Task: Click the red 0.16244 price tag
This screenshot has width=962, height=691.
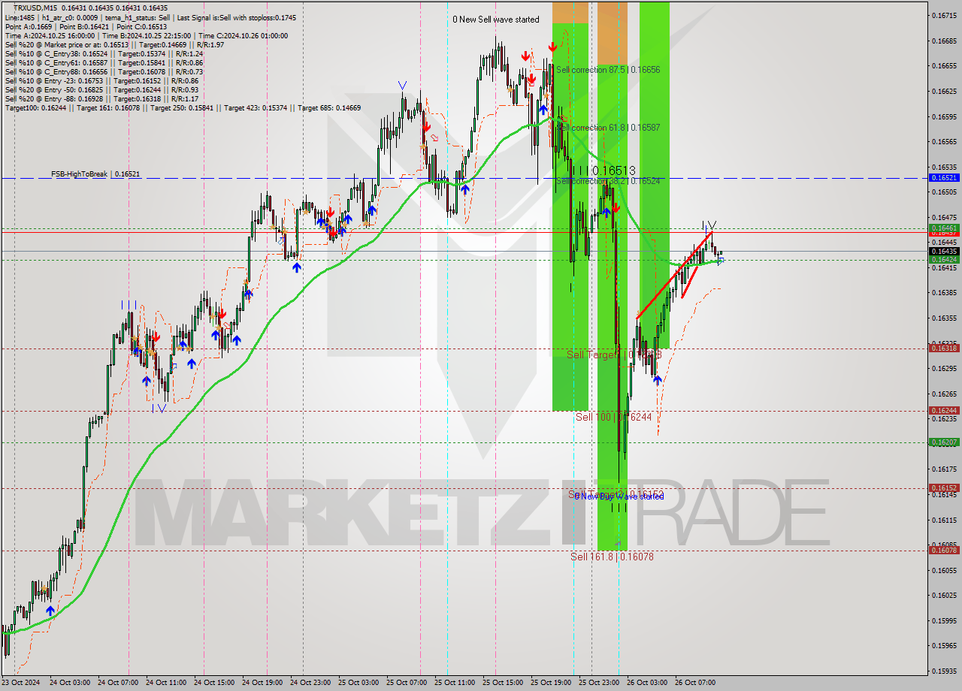Action: (x=944, y=411)
